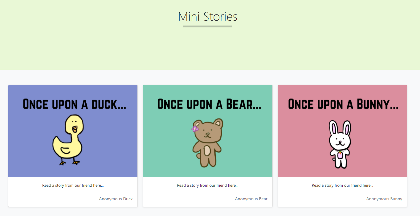Click the Anonymous Duck author label

pos(116,199)
